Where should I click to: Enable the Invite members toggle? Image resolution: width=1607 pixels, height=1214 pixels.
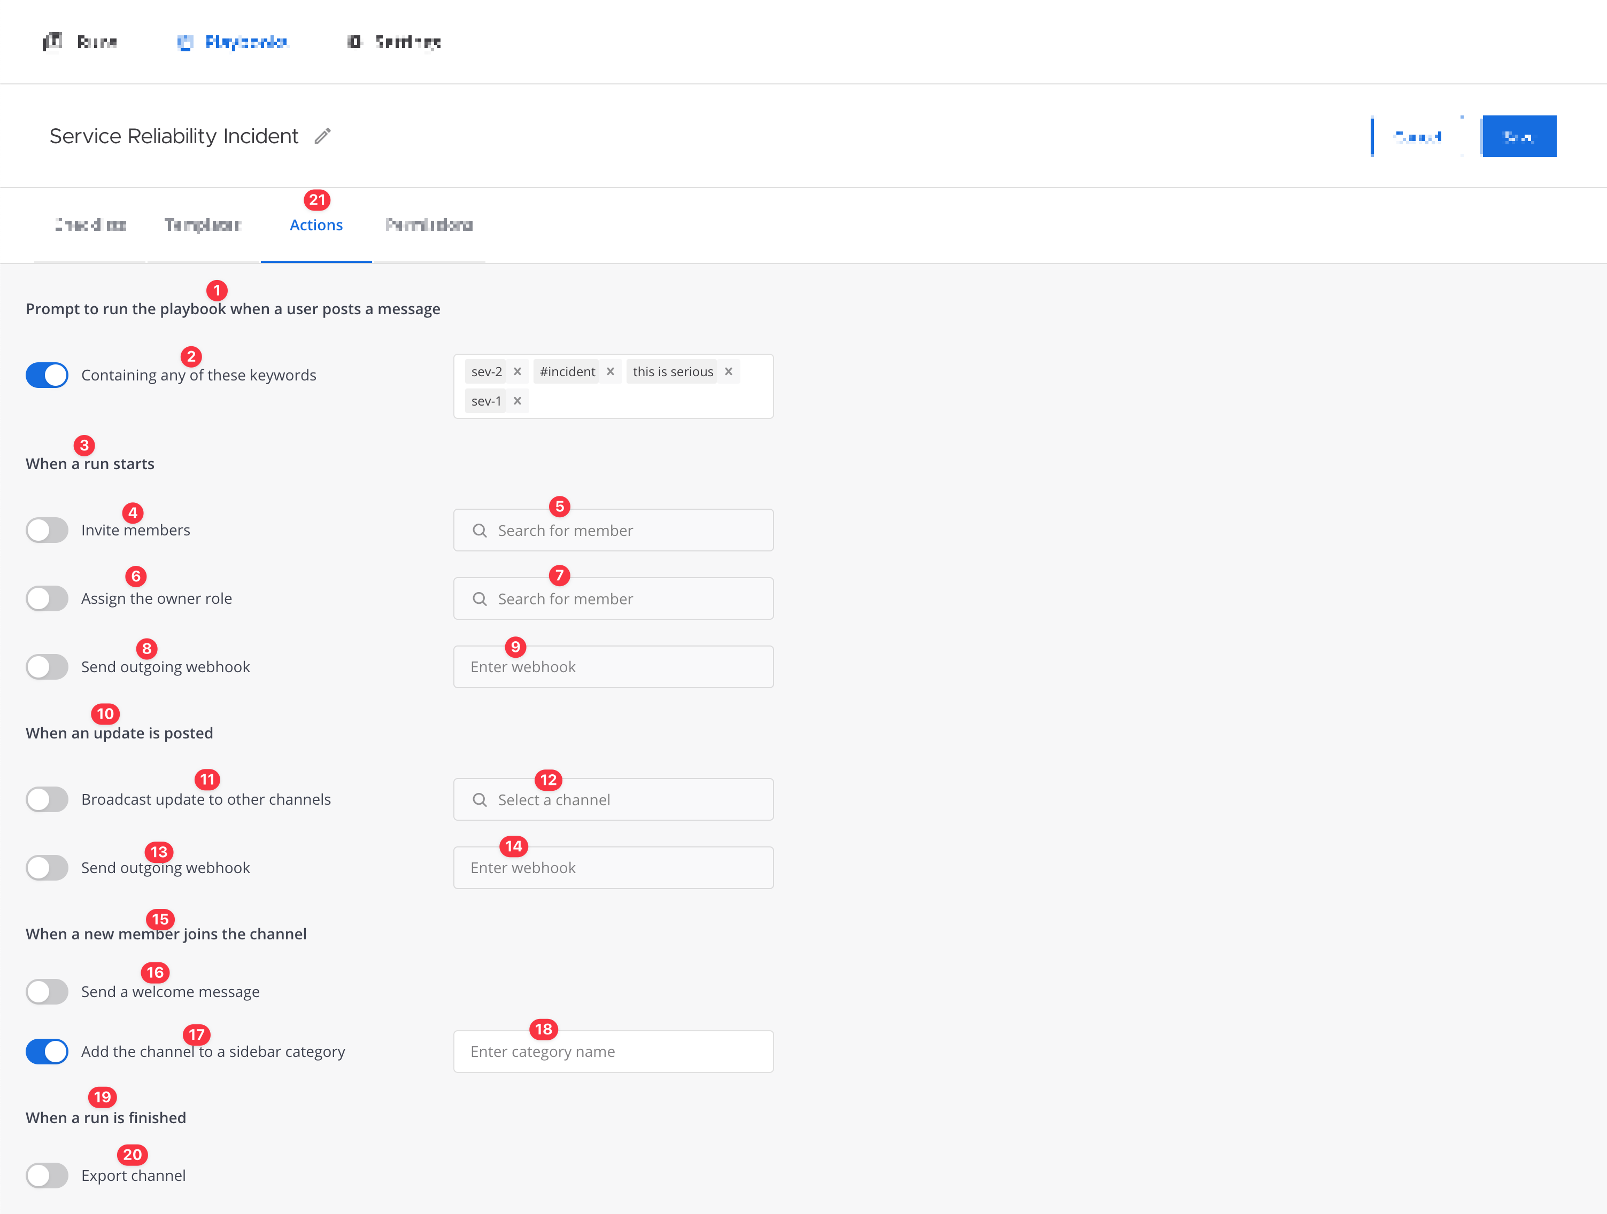tap(47, 530)
